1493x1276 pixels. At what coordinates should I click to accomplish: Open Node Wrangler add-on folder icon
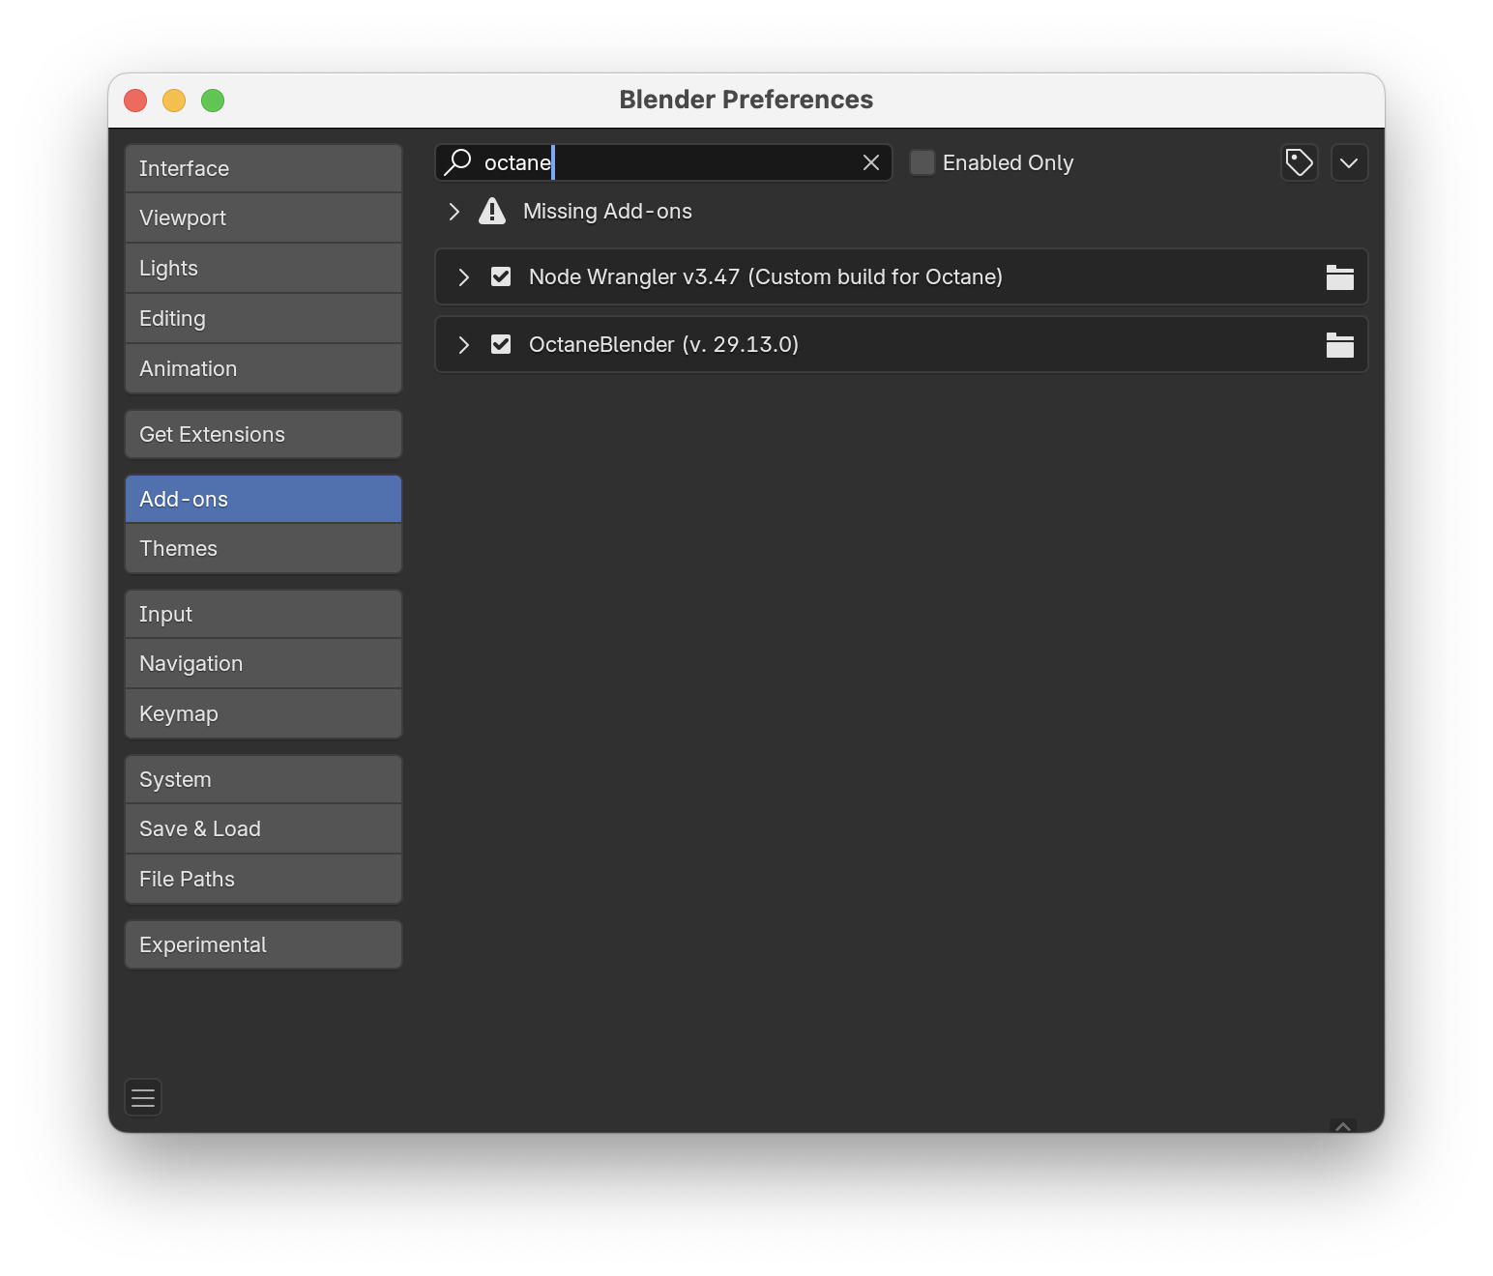[1339, 277]
